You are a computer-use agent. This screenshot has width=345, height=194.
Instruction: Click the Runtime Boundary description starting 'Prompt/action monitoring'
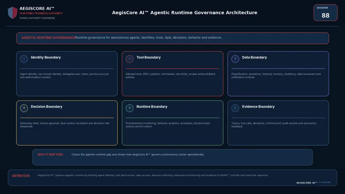coord(168,125)
